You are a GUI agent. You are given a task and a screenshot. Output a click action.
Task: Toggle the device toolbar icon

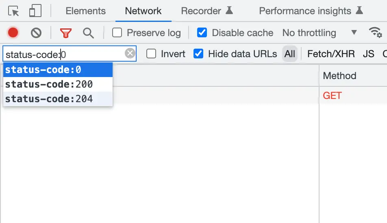(35, 11)
